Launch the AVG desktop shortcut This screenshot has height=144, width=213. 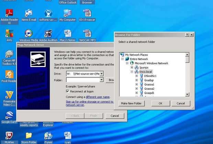(x=9, y=33)
